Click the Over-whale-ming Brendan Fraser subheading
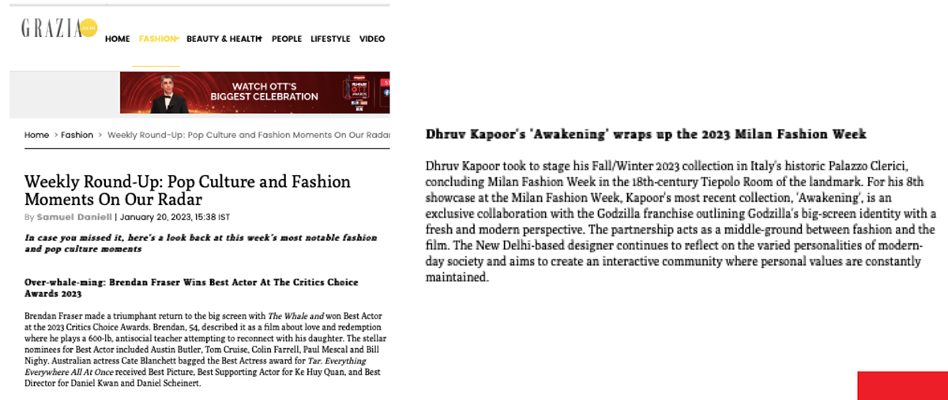This screenshot has height=400, width=948. (191, 287)
